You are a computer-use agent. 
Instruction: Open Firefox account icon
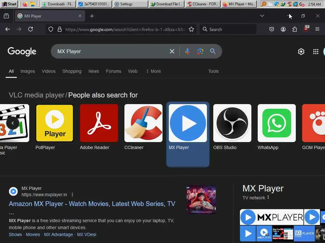pyautogui.click(x=283, y=29)
